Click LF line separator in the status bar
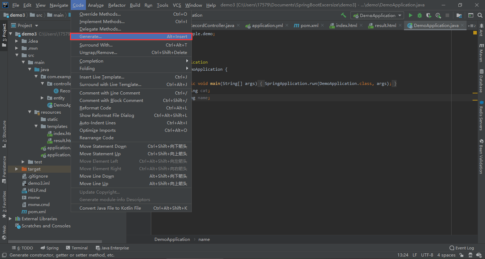The width and height of the screenshot is (485, 259). (415, 255)
